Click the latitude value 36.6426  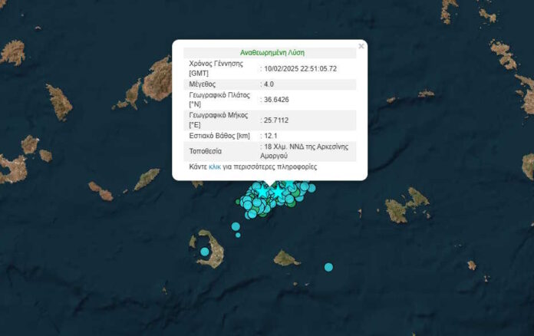pos(277,100)
